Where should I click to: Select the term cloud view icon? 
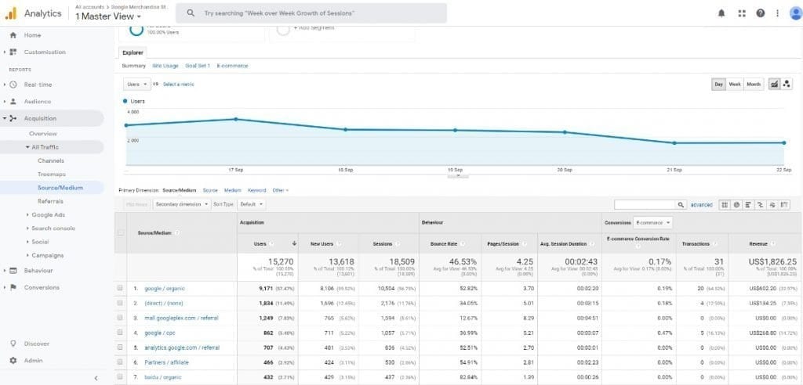coord(772,204)
